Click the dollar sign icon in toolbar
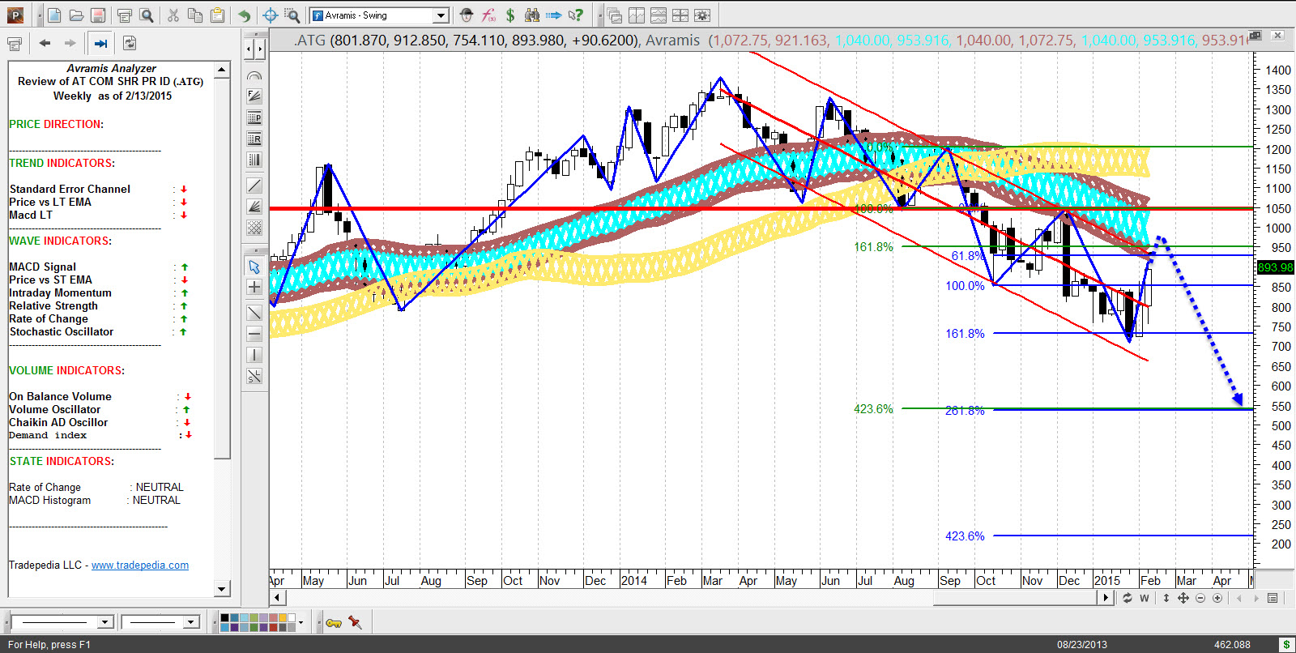This screenshot has width=1296, height=653. [510, 15]
